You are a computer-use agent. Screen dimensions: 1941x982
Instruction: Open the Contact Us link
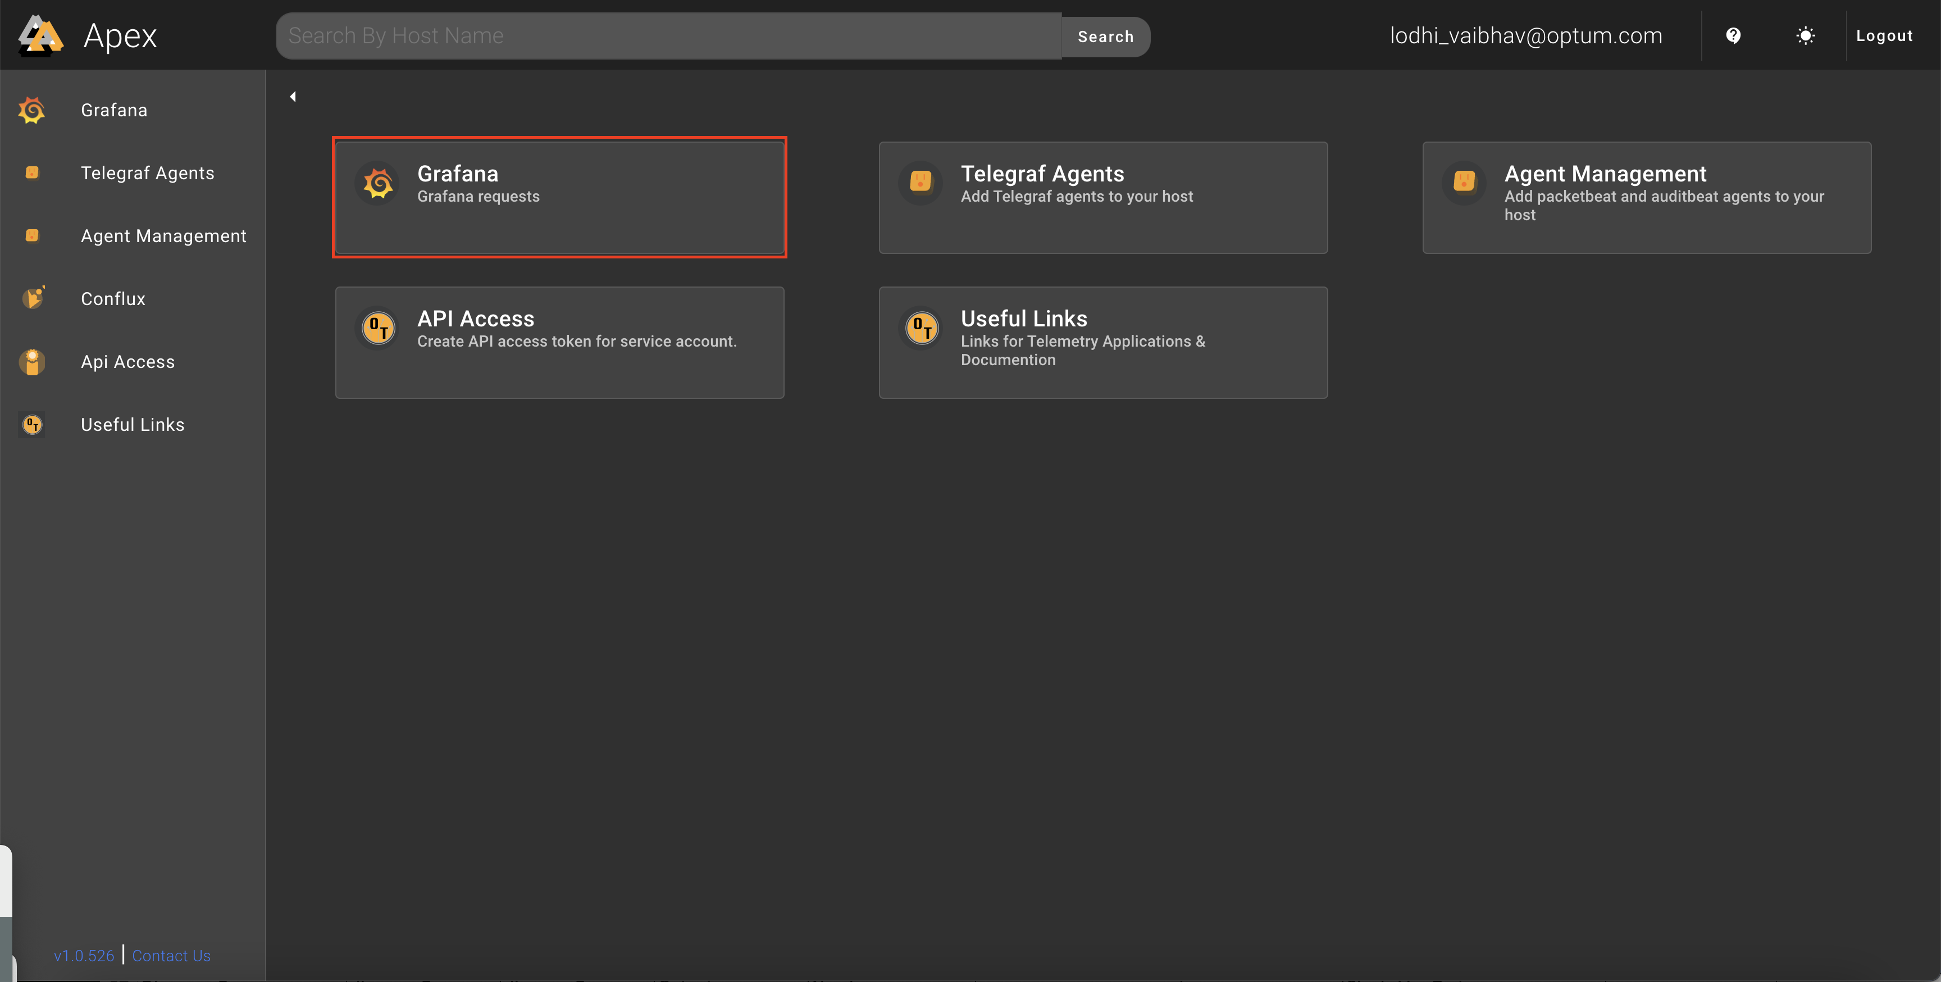point(171,956)
